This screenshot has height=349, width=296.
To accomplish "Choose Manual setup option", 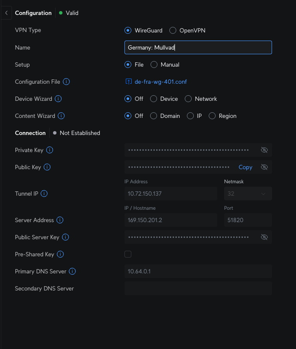I will 154,65.
